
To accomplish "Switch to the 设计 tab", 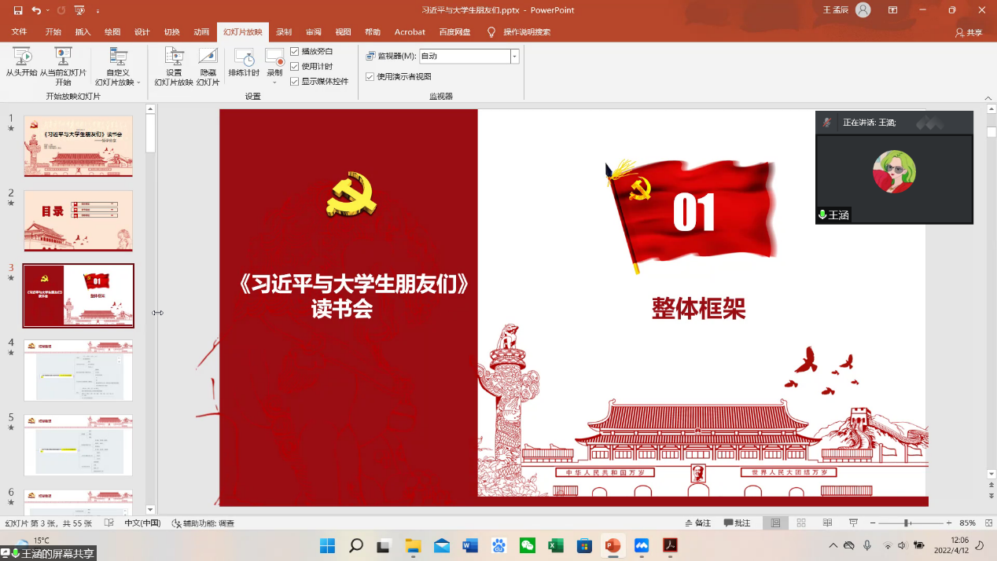I will point(142,32).
